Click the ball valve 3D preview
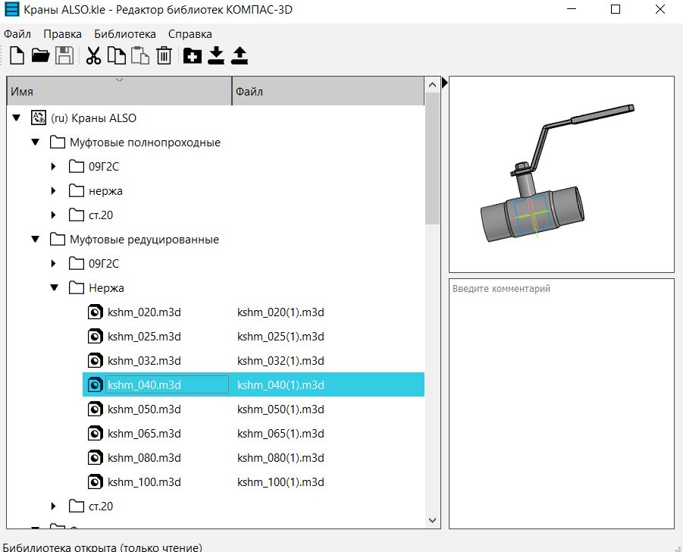Image resolution: width=683 pixels, height=552 pixels. (x=561, y=174)
